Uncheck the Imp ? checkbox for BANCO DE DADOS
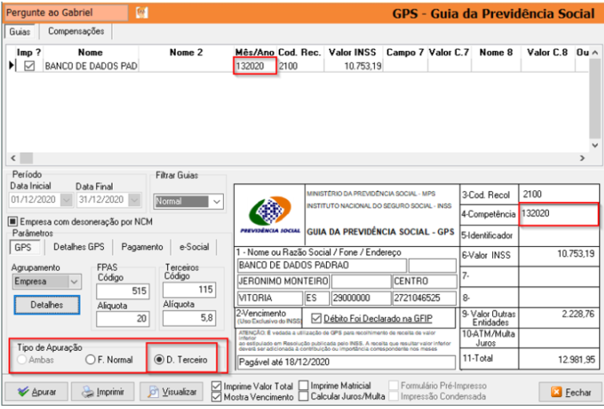 point(30,66)
